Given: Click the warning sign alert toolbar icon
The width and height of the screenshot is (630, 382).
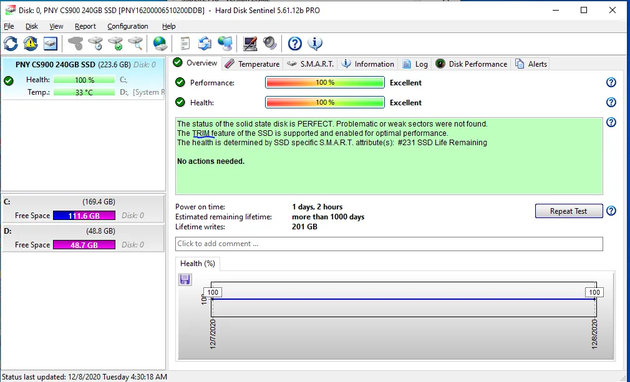Looking at the screenshot, I should (x=31, y=44).
